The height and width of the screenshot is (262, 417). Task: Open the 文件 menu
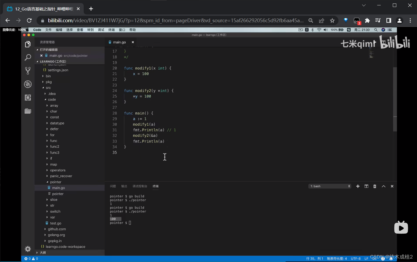pyautogui.click(x=48, y=30)
